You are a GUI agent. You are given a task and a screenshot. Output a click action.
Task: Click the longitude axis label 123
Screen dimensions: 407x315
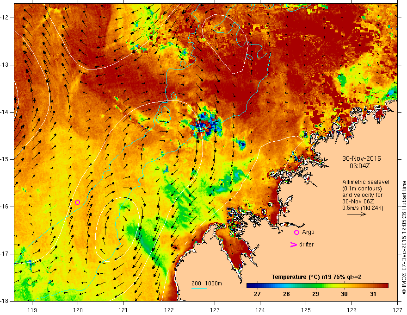(x=215, y=310)
